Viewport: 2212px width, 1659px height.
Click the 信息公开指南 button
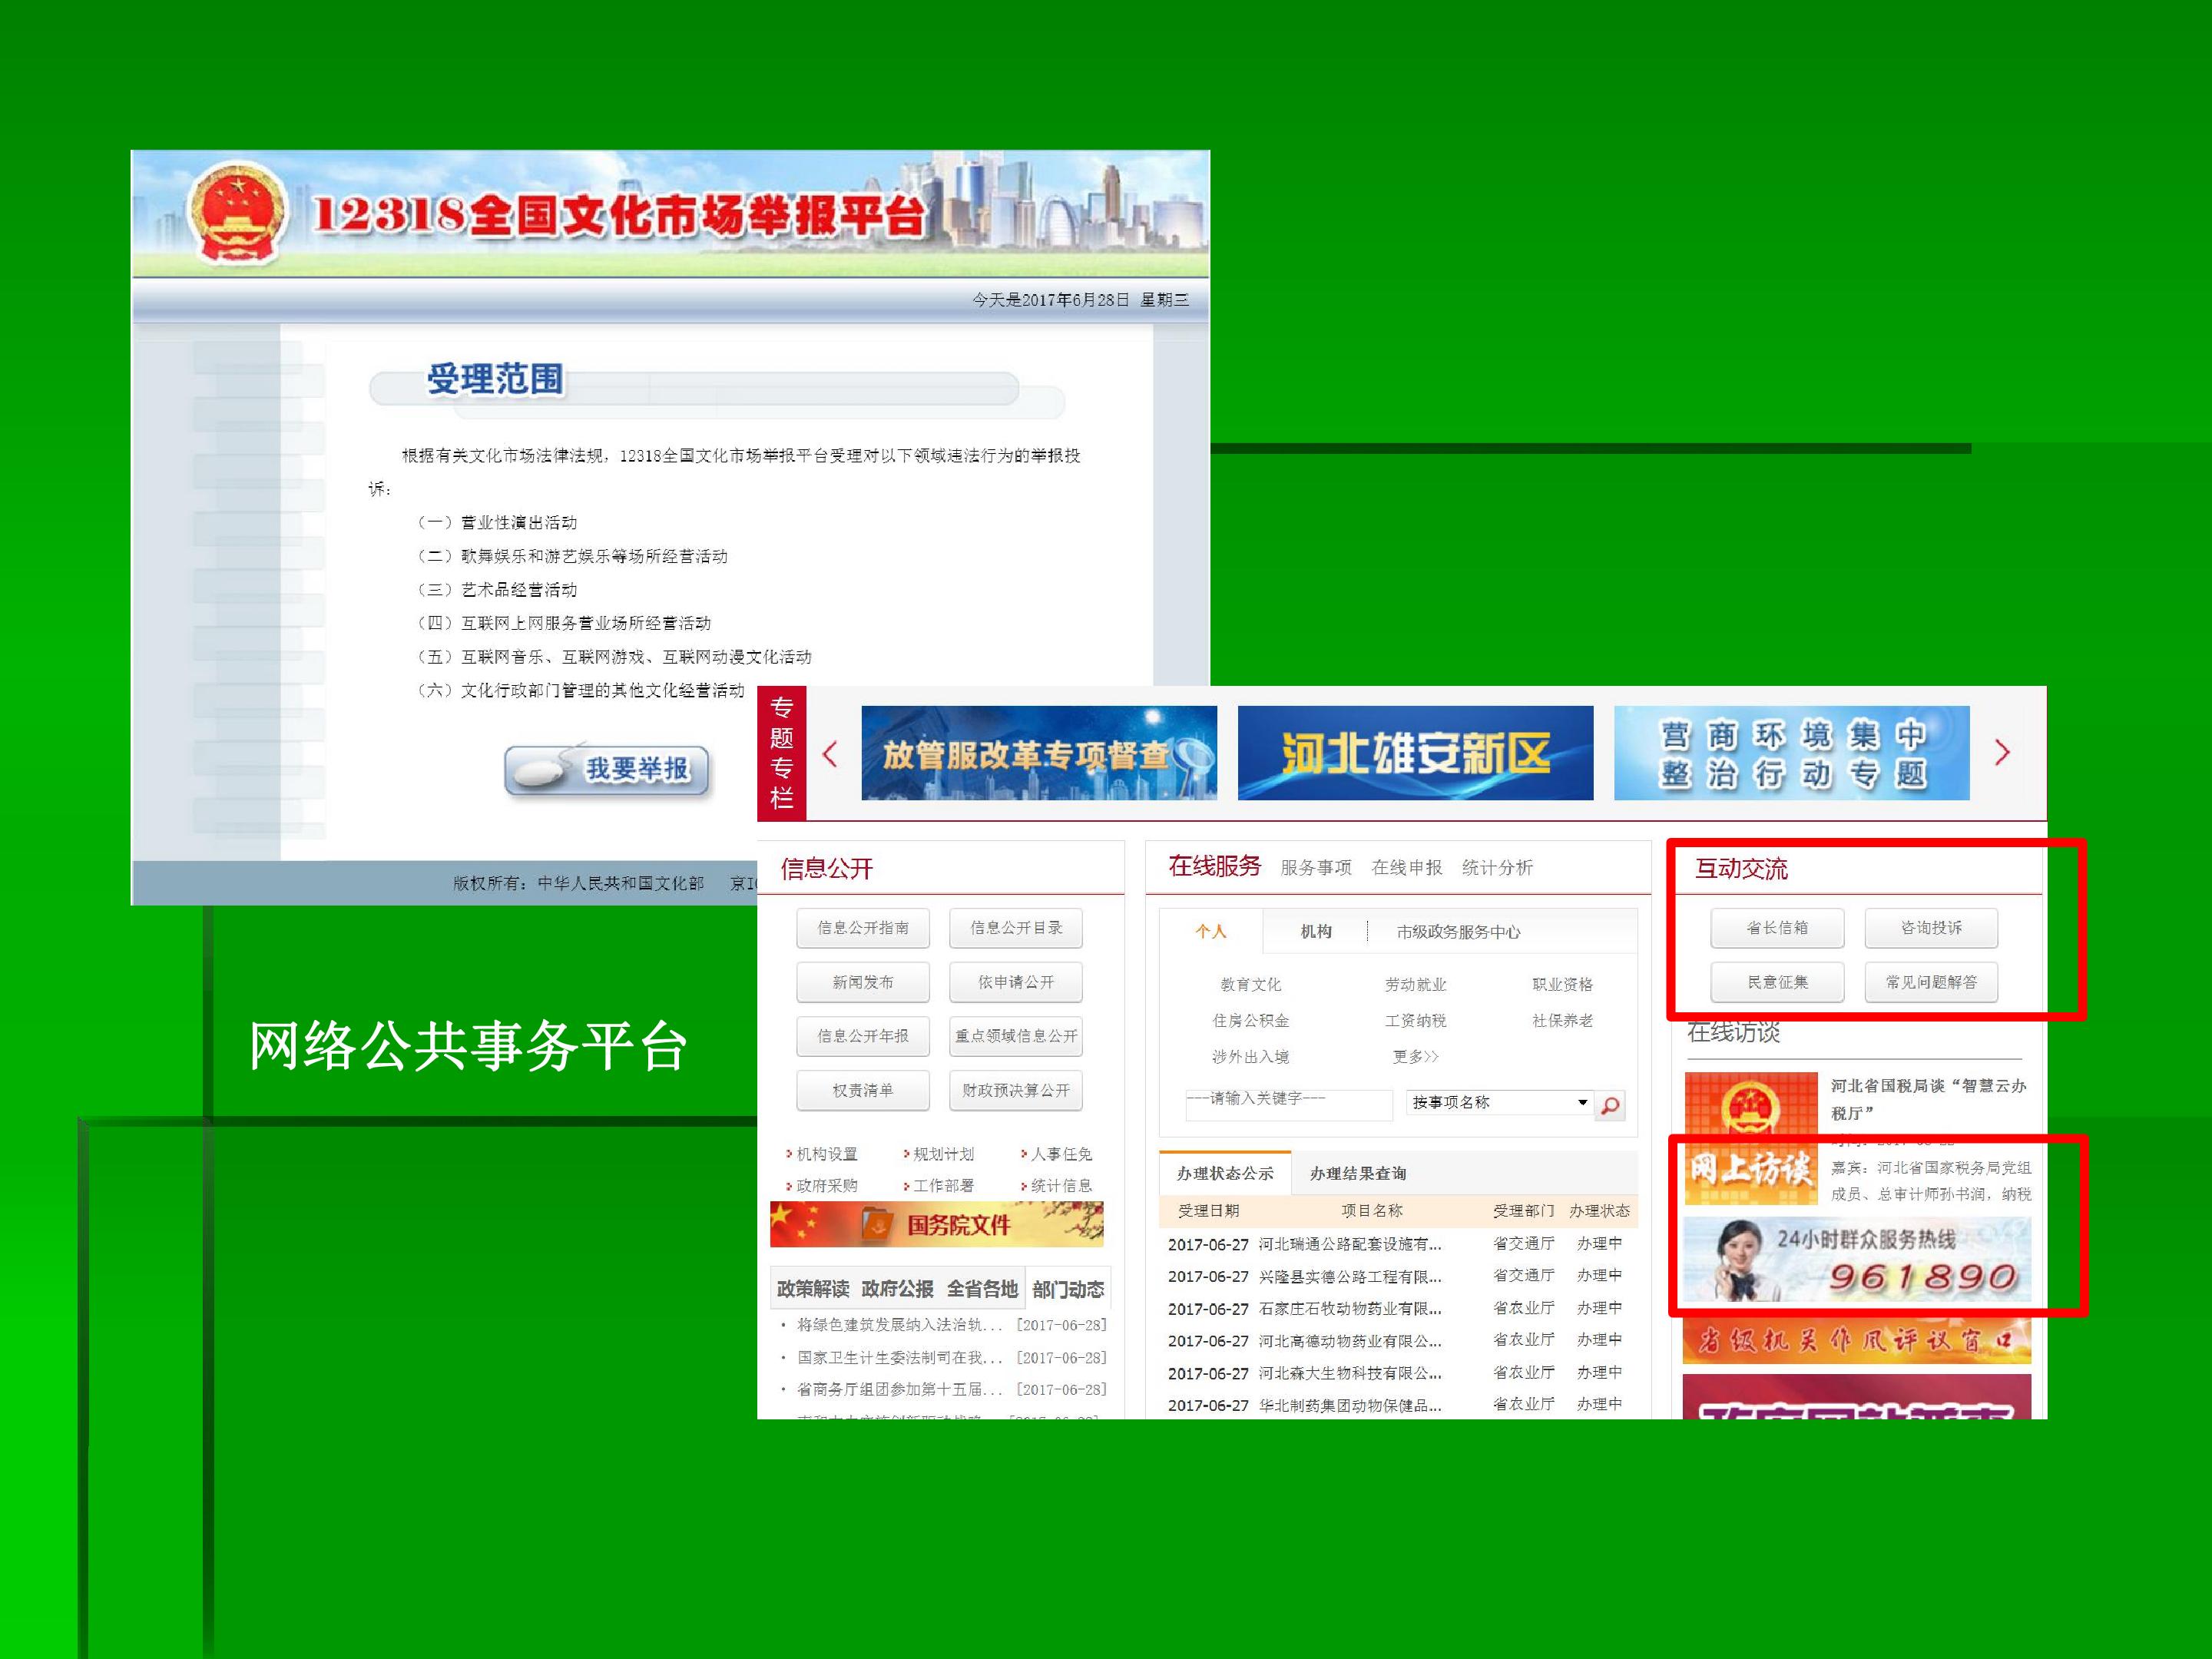pyautogui.click(x=863, y=927)
